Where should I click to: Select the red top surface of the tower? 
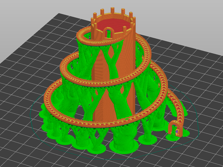[x=113, y=25]
